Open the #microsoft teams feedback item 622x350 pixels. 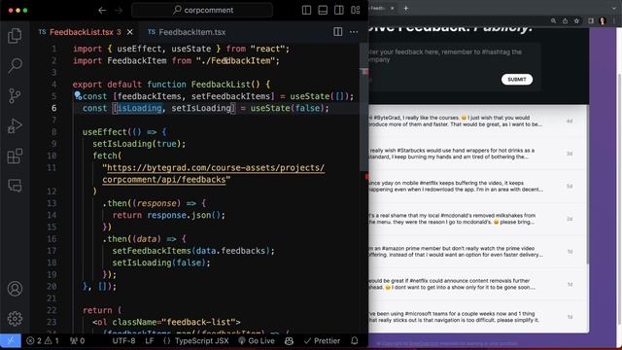[x=477, y=317]
